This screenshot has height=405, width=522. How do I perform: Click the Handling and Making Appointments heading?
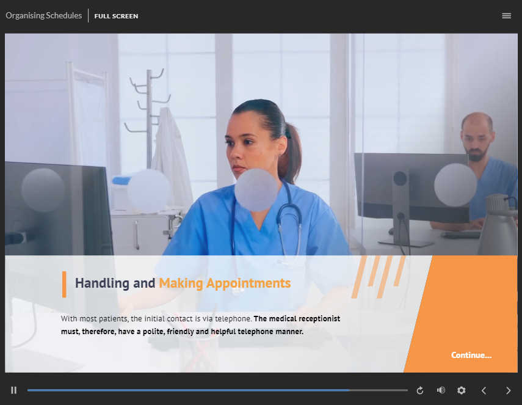click(x=183, y=283)
